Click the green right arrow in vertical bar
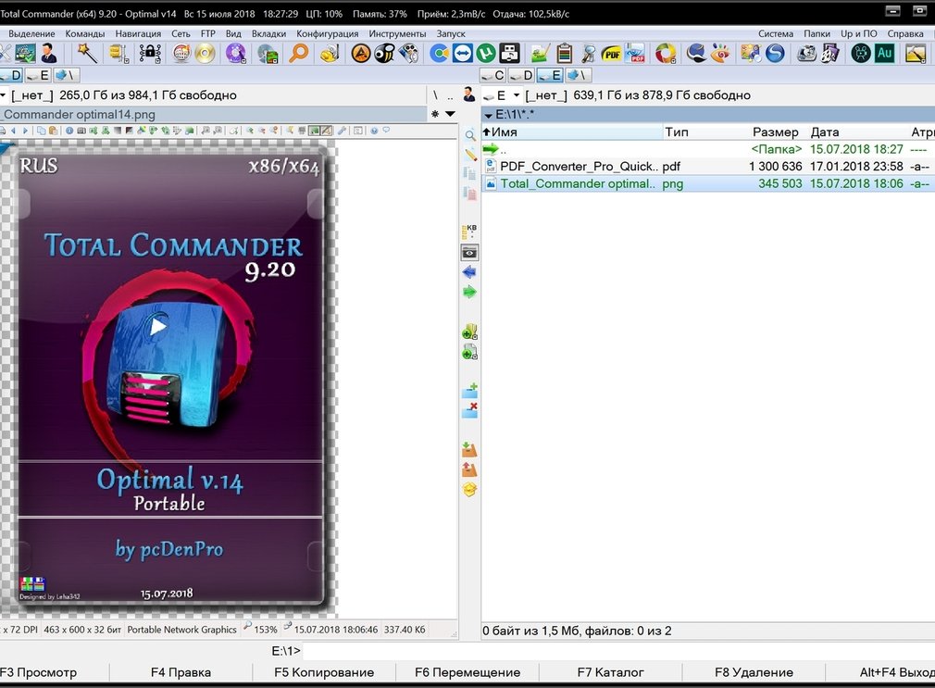This screenshot has width=935, height=688. coord(469,292)
